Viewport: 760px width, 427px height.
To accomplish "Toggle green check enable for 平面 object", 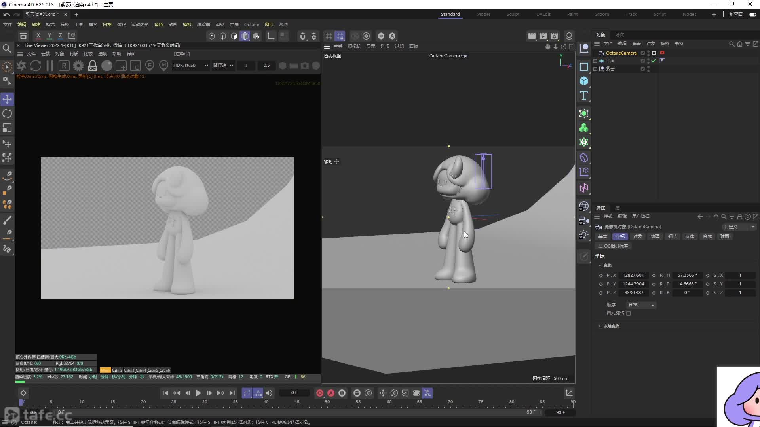I will [x=654, y=61].
